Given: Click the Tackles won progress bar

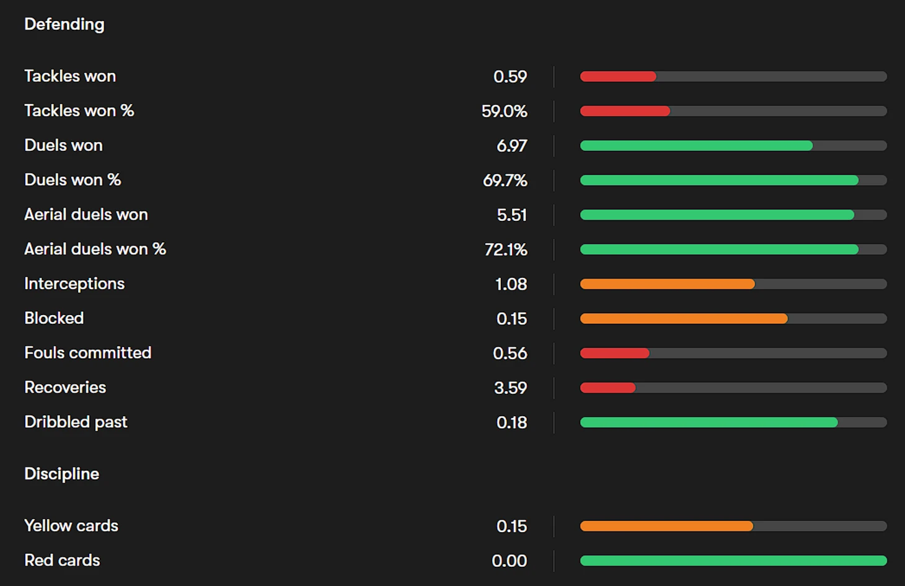Looking at the screenshot, I should click(733, 77).
